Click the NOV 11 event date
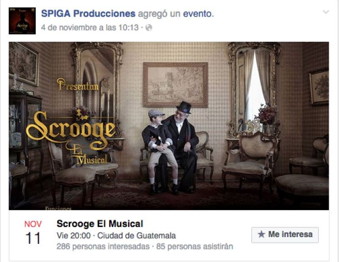Screen dimensions: 339x262 (33, 232)
